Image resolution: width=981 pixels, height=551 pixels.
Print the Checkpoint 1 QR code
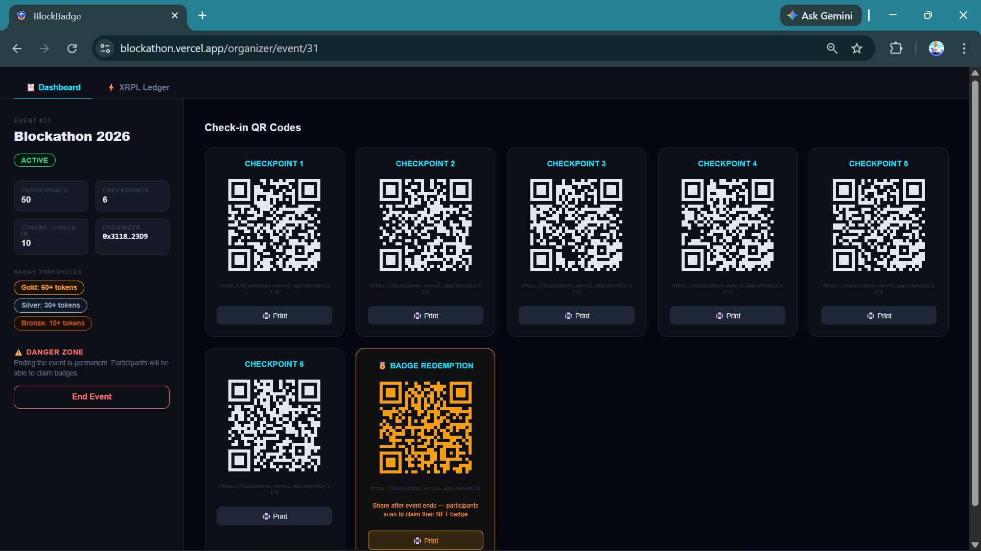point(274,316)
